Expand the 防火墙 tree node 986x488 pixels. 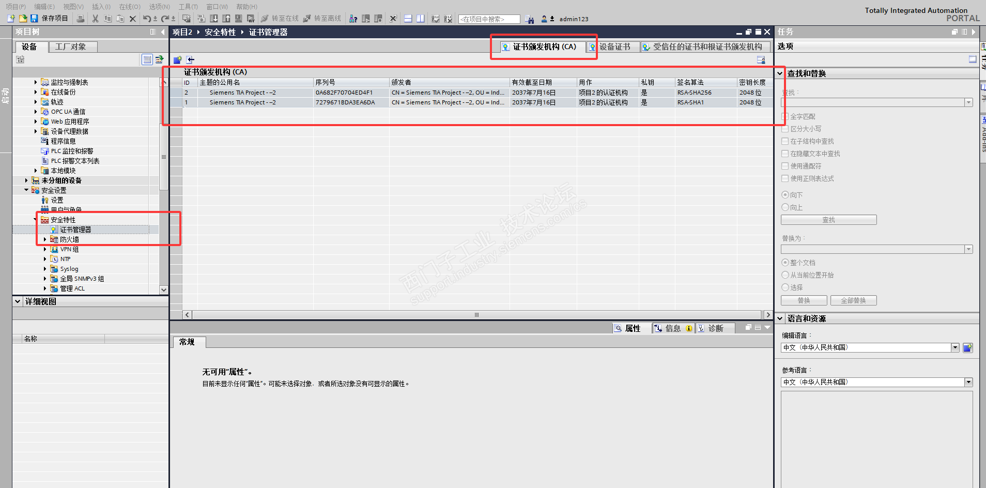45,239
